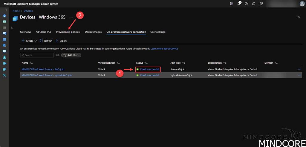Open portal settings gear icon

tap(246, 4)
